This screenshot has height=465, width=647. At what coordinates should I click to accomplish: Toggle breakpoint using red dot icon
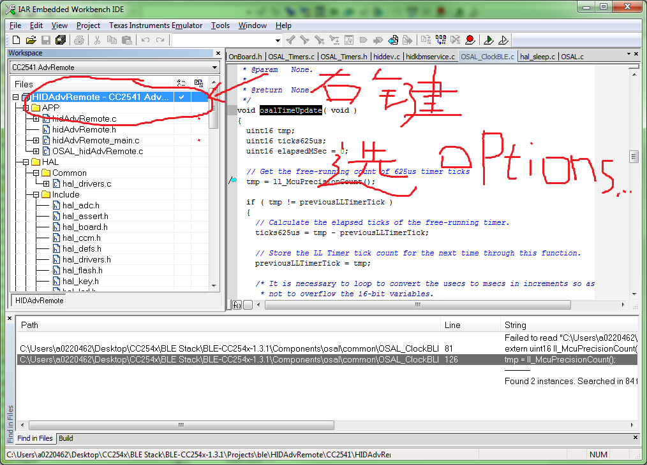[470, 40]
